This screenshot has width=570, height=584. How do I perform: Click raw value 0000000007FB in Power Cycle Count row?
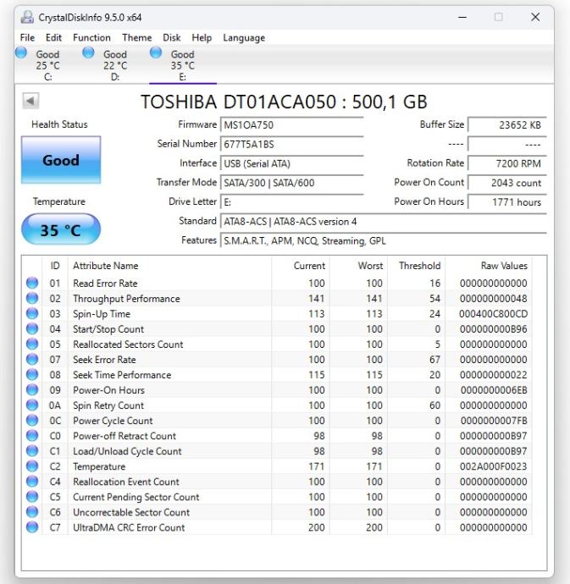coord(494,421)
